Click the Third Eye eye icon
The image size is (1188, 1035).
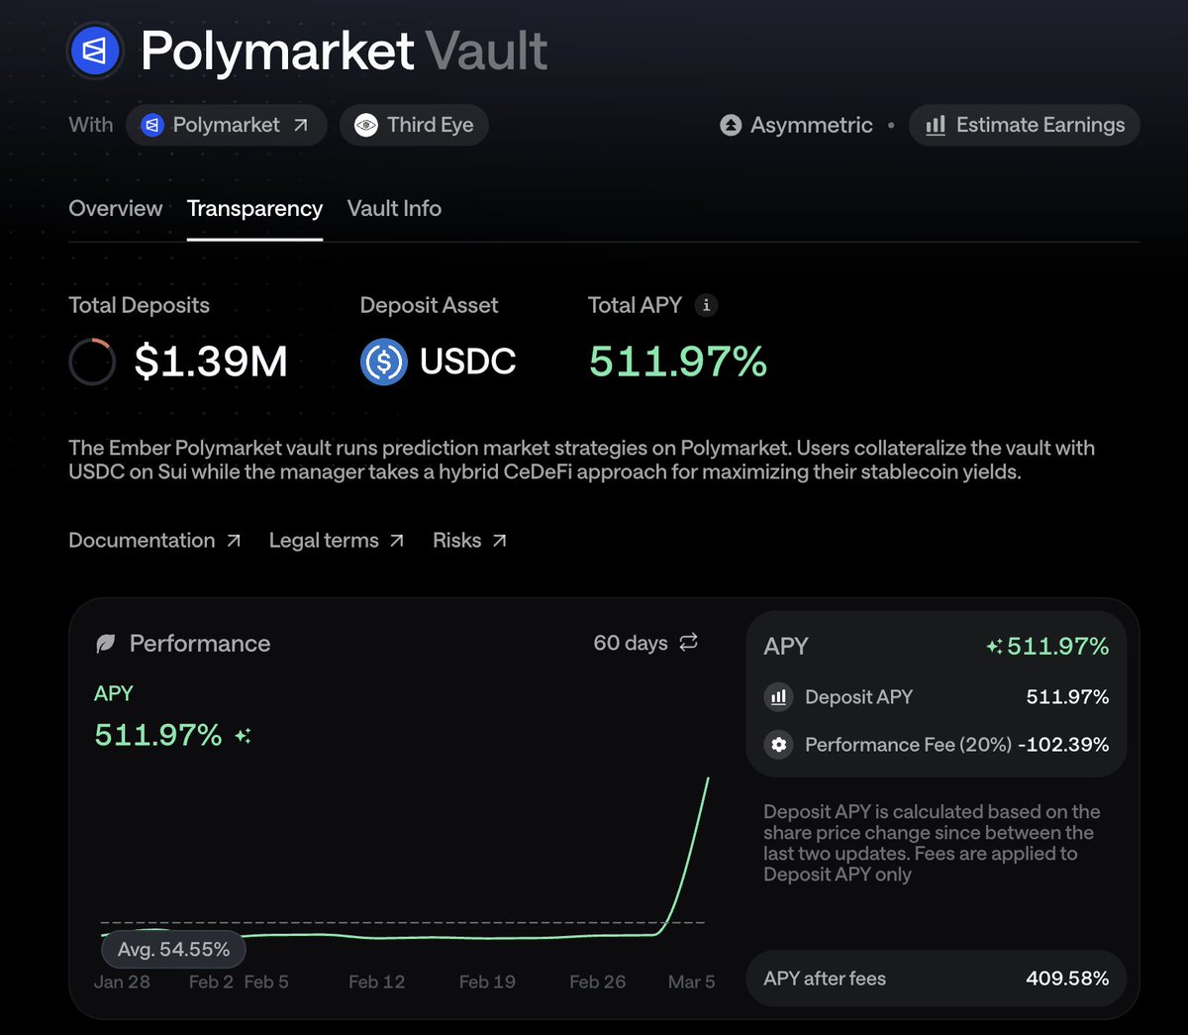(366, 125)
